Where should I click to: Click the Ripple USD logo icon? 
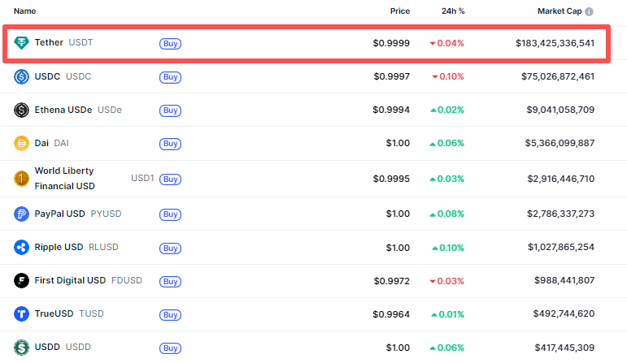[x=22, y=248]
